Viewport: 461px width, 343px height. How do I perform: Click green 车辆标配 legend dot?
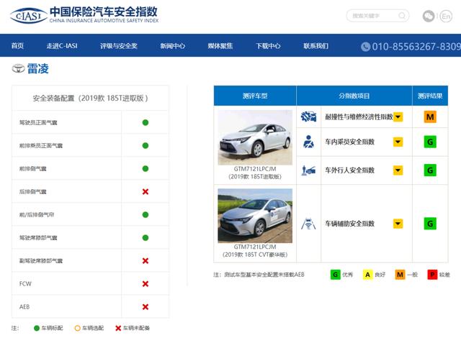pos(37,328)
